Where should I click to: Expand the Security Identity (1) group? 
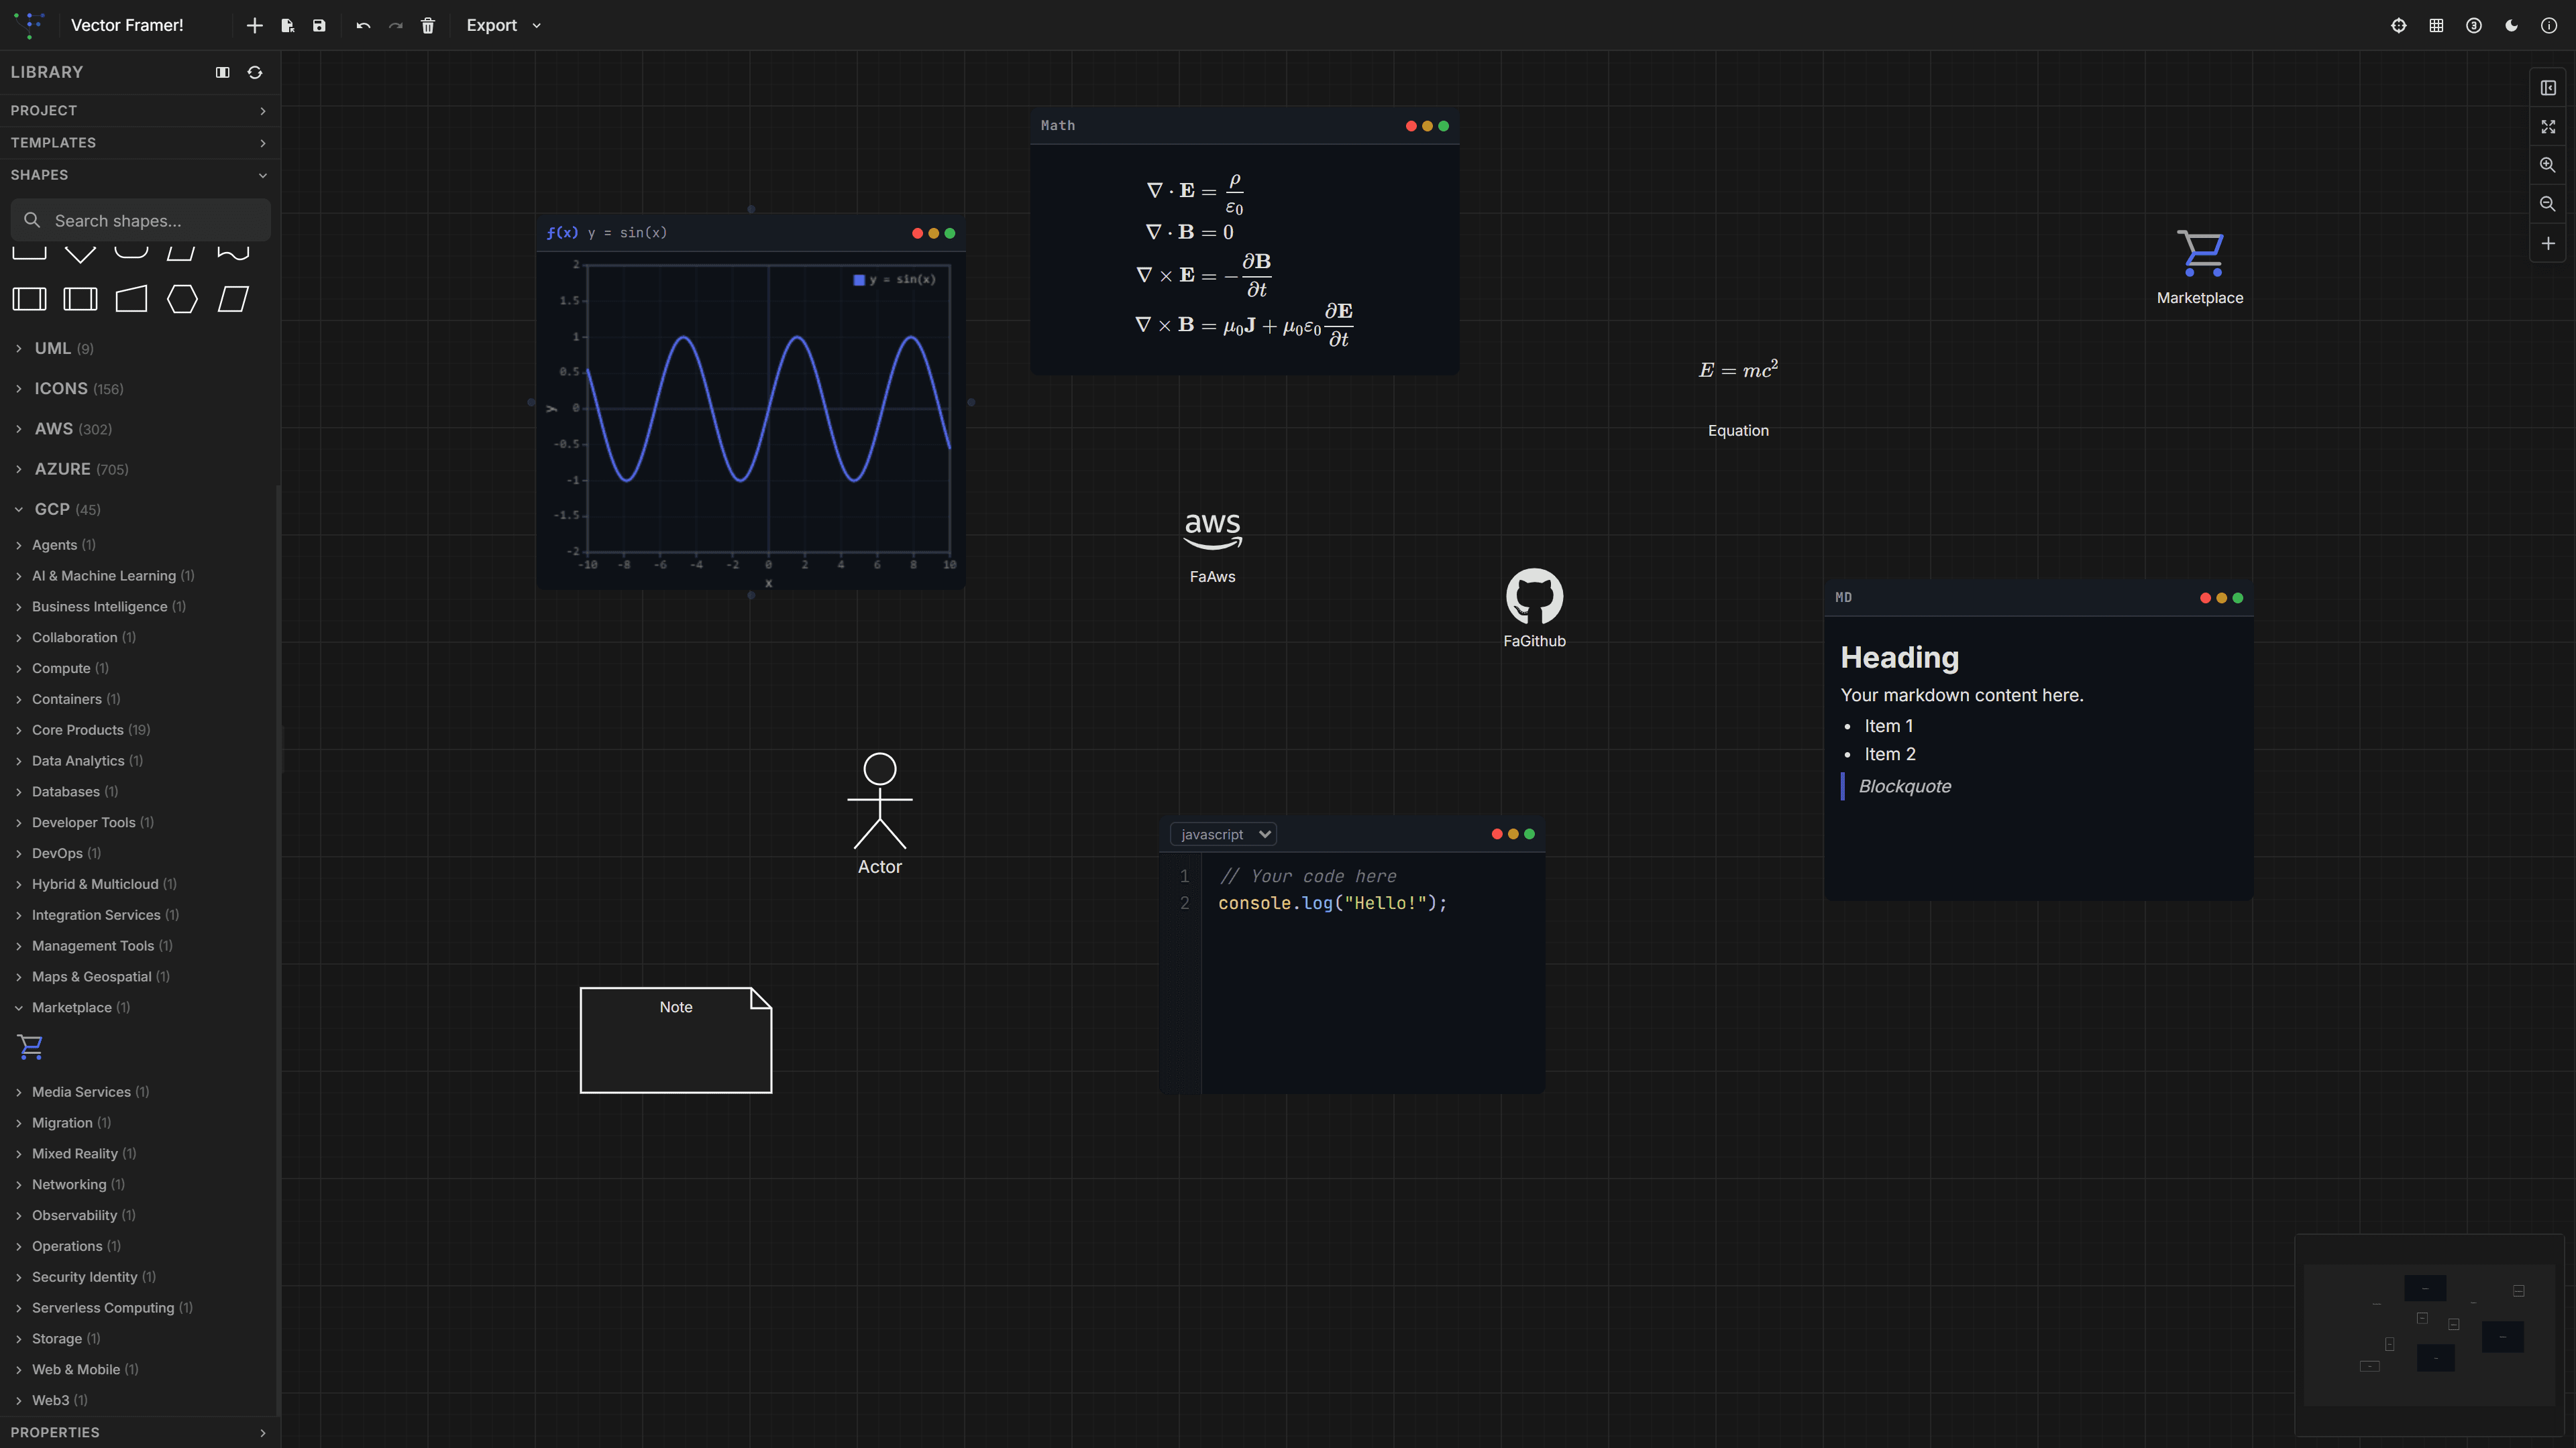click(140, 1276)
